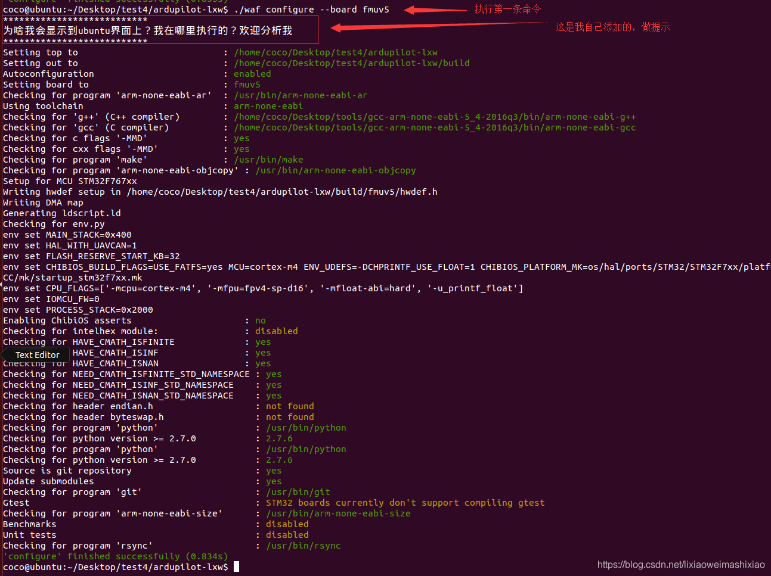This screenshot has width=771, height=576.
Task: Click 'env set PROCESS_STACK=0x2000' line
Action: [x=78, y=310]
